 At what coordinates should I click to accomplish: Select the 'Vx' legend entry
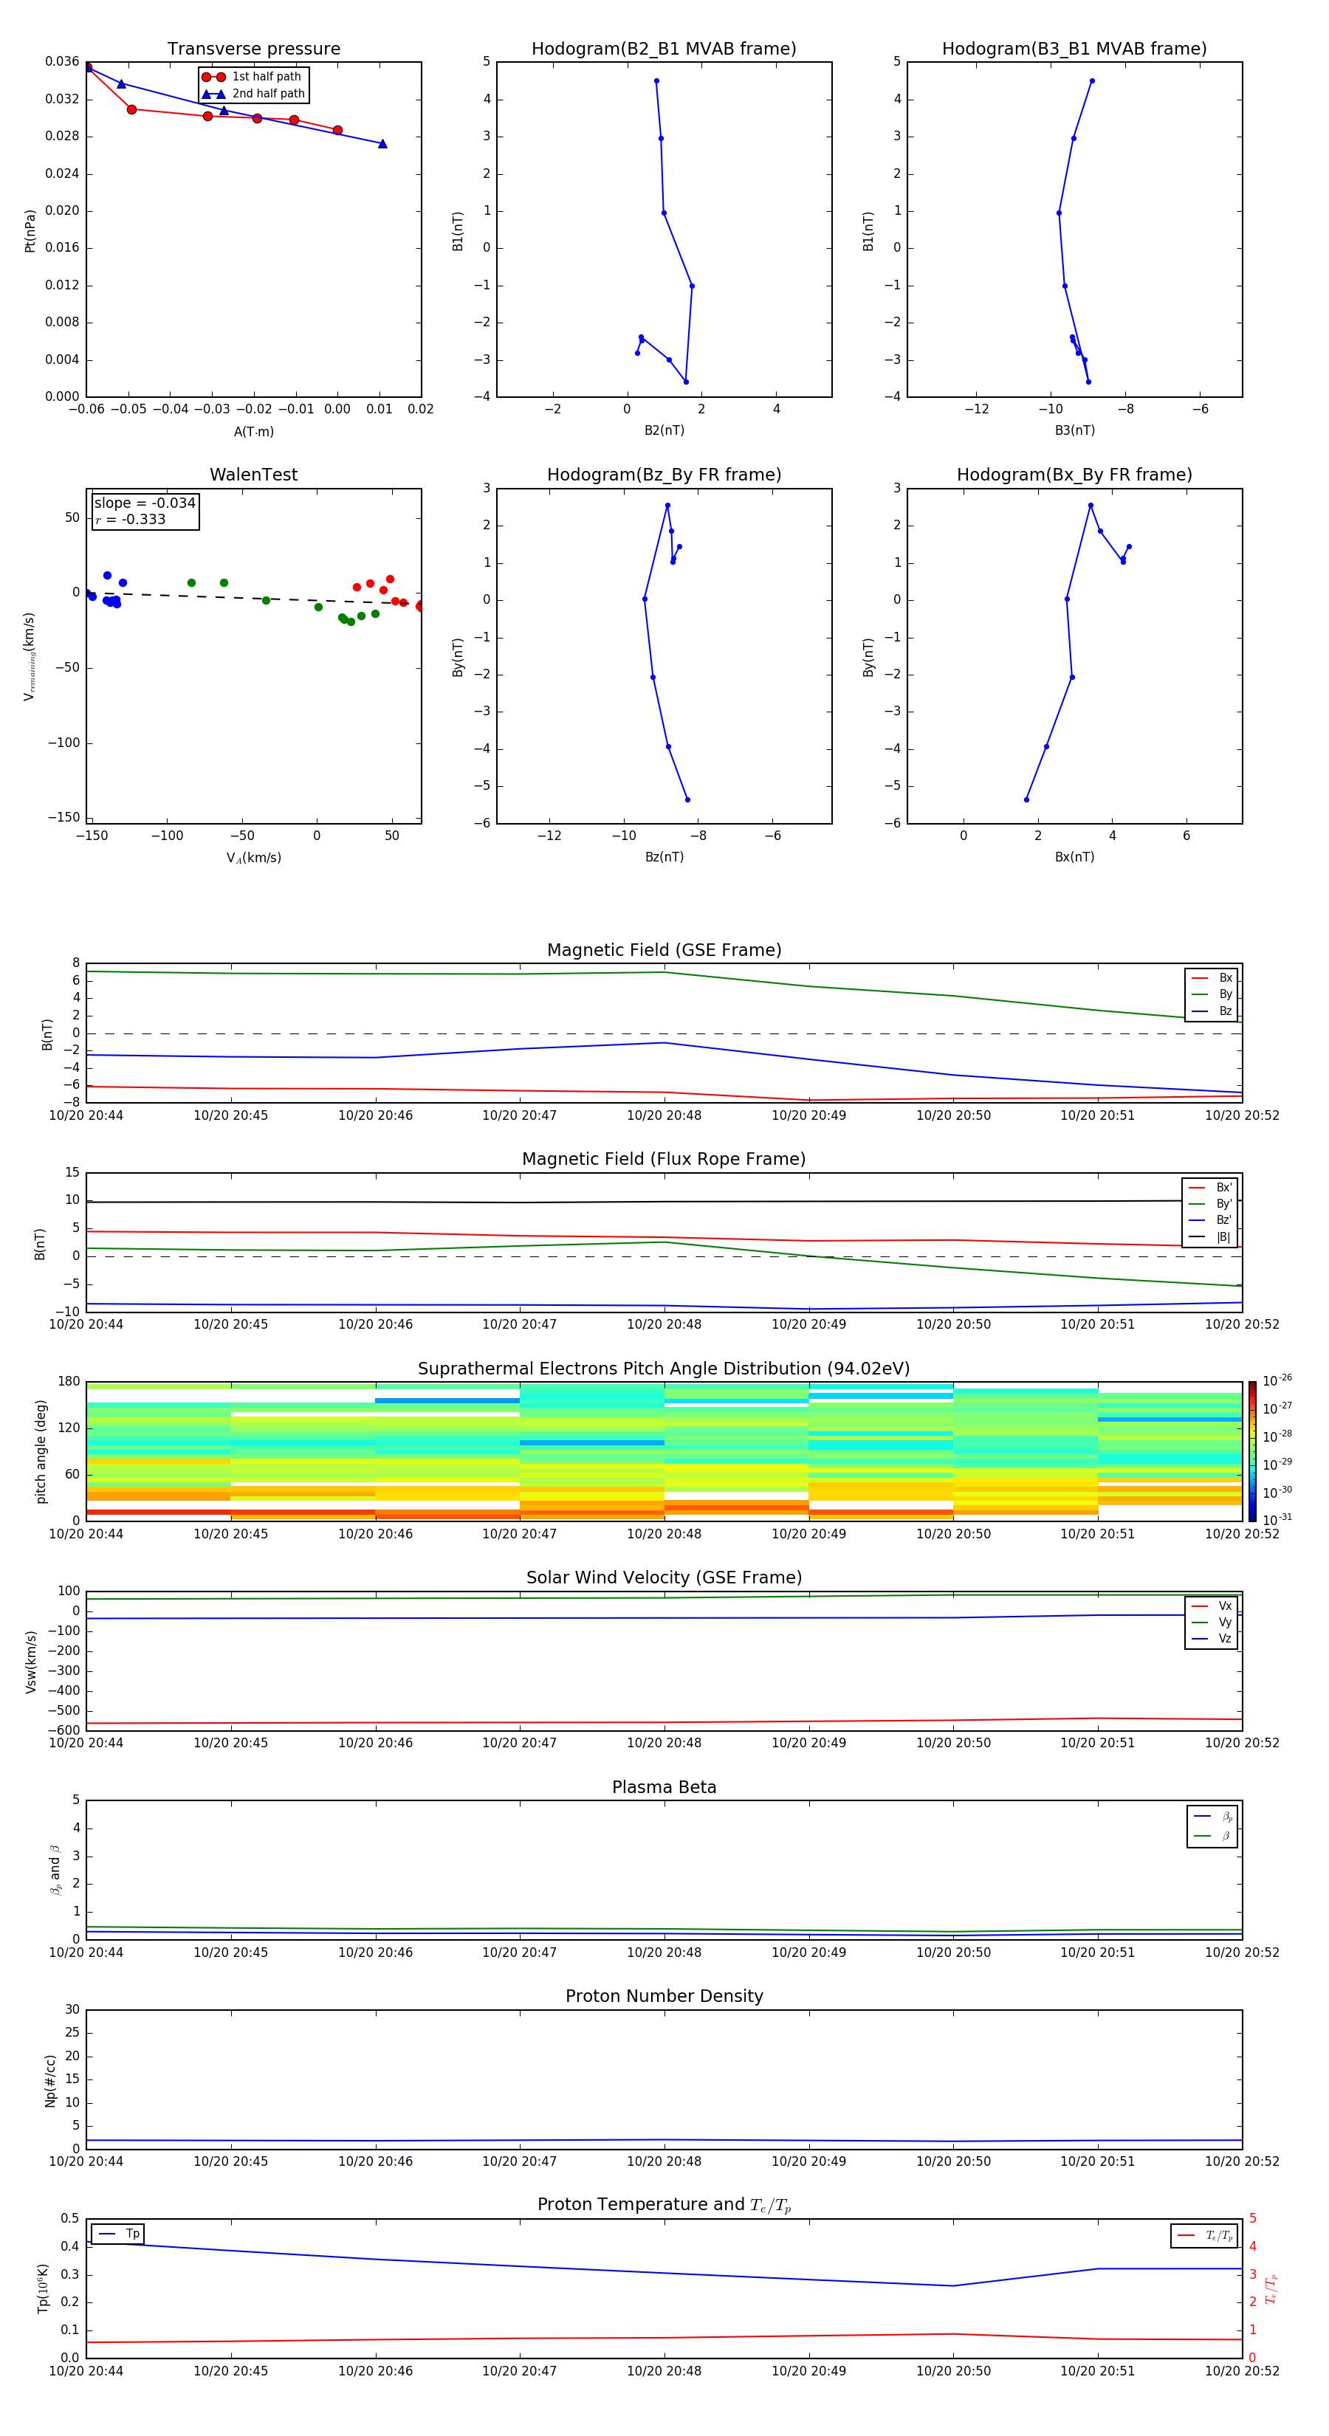(1212, 1606)
